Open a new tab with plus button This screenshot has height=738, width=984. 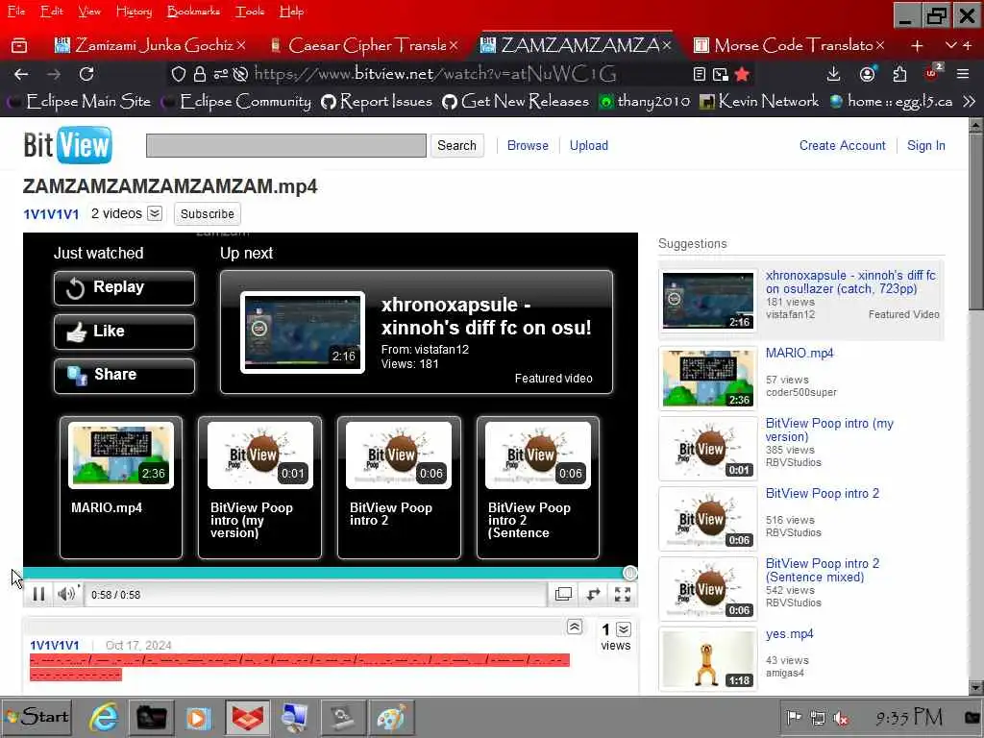click(x=917, y=46)
